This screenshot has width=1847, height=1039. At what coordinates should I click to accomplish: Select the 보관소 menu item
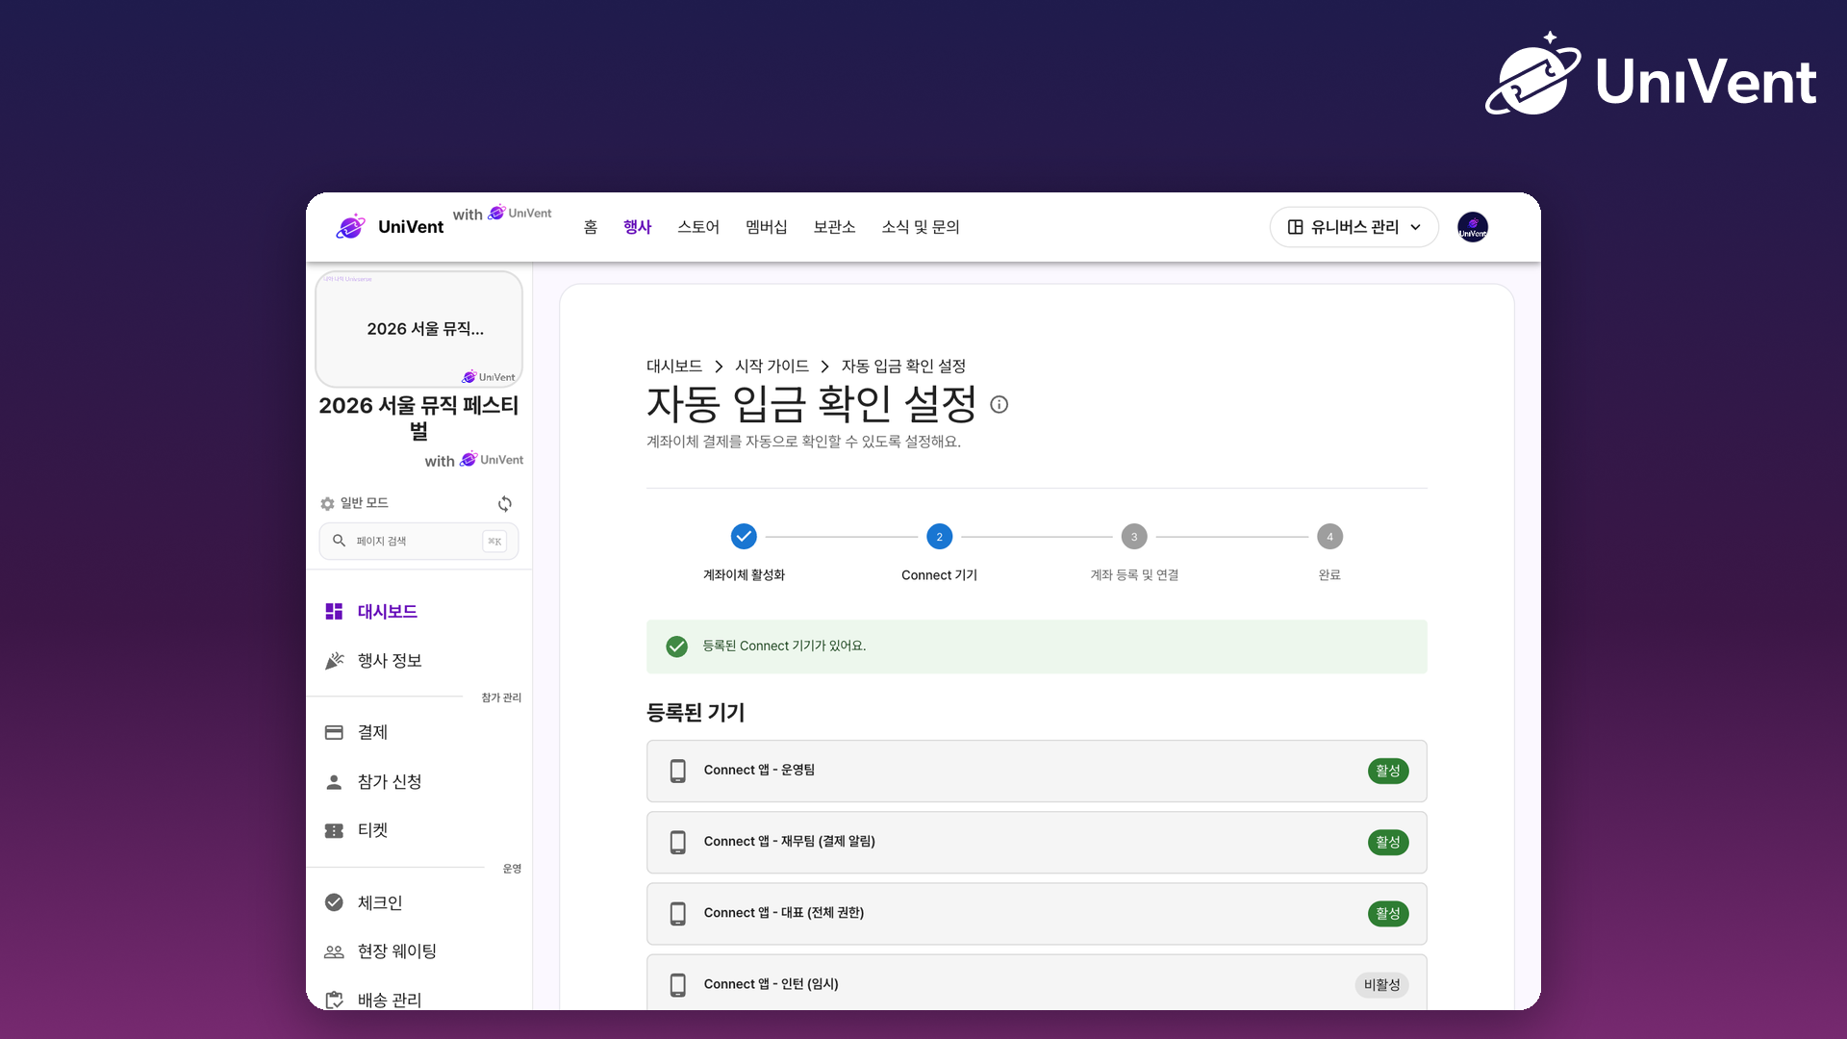pyautogui.click(x=834, y=227)
